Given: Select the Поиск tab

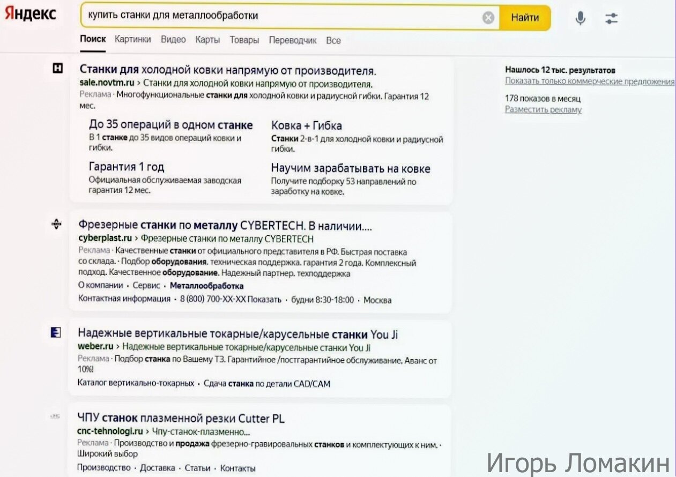Looking at the screenshot, I should [x=93, y=40].
